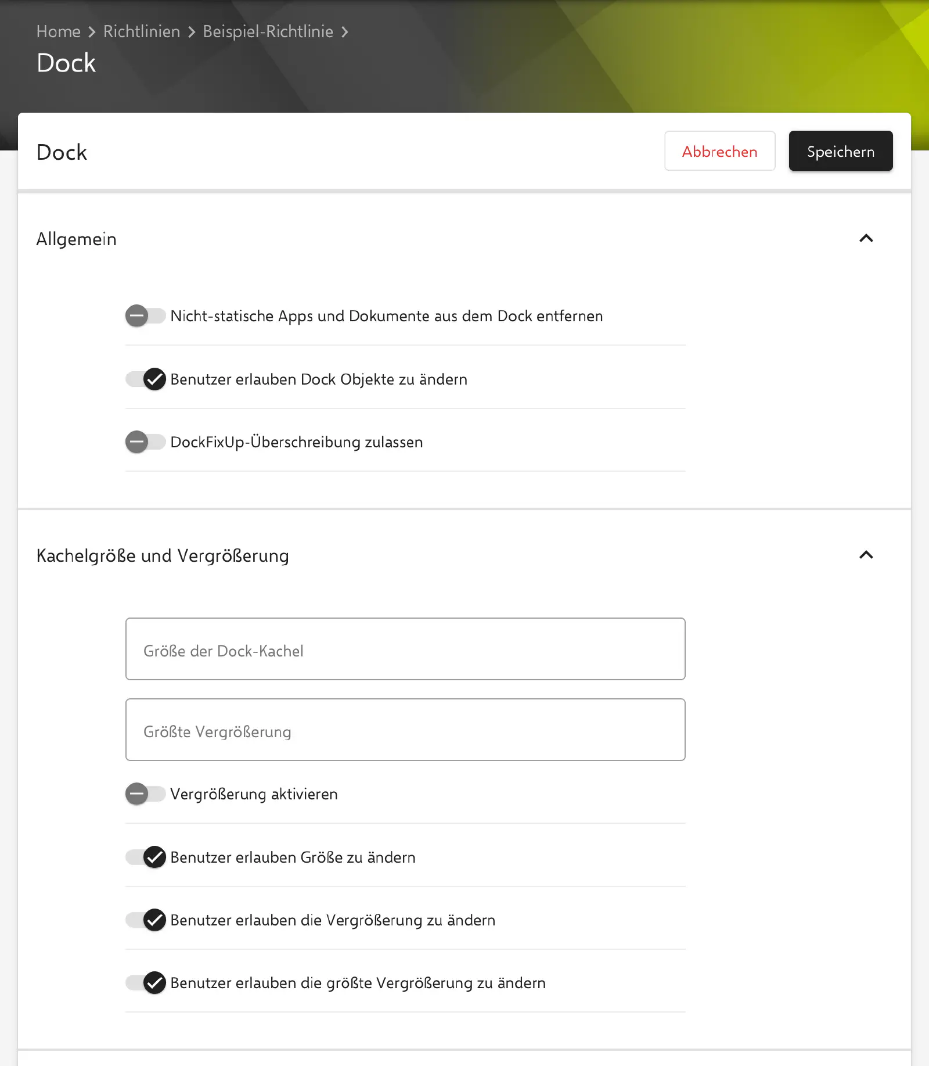The image size is (929, 1066).
Task: Focus the 'Größte Vergrößerung' input field
Action: (x=405, y=730)
